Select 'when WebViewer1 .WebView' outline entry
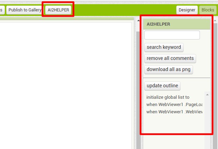Screen dimensions: 218x149 [174, 112]
